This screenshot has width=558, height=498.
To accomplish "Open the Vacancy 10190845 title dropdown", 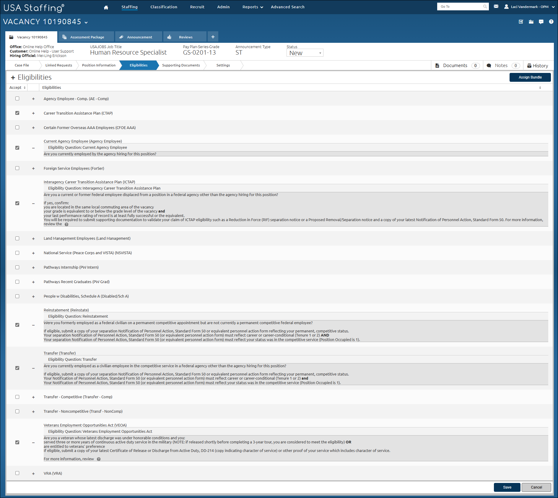I will [86, 22].
